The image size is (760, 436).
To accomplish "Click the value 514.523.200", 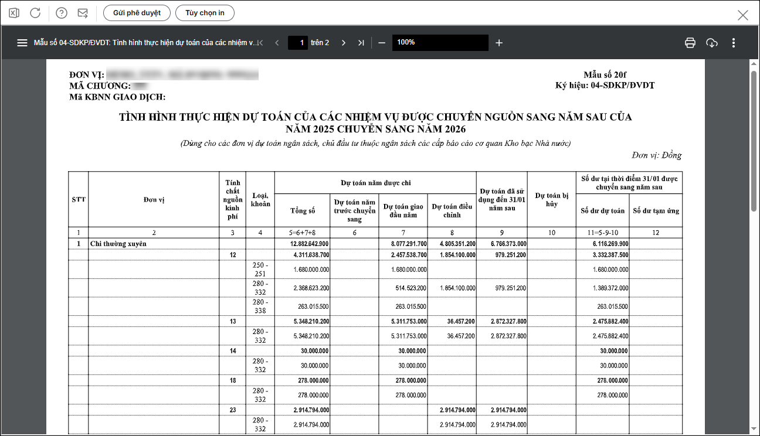I will point(412,288).
